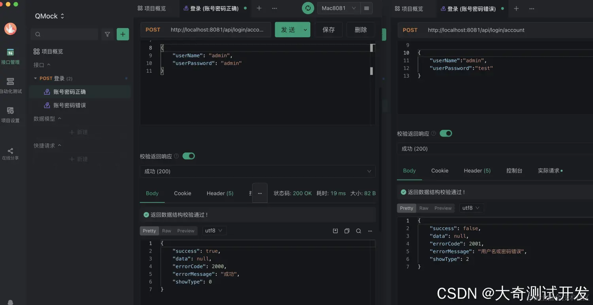
Task: Disable the 校验返回响应 toggle in the left panel
Action: pos(189,156)
